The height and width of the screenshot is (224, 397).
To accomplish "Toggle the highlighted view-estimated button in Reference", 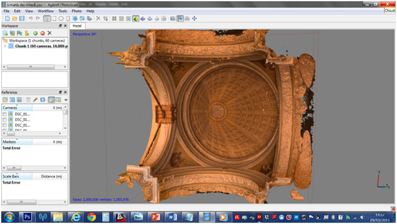I will (x=51, y=99).
